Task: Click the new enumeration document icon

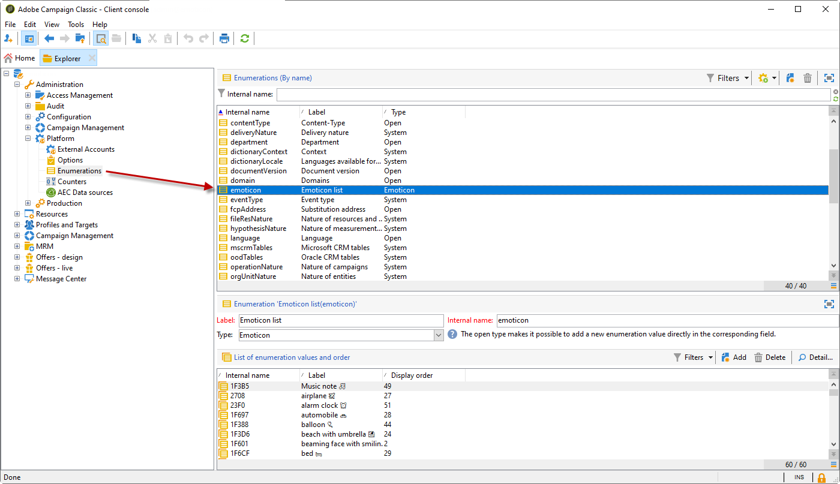Action: (790, 78)
